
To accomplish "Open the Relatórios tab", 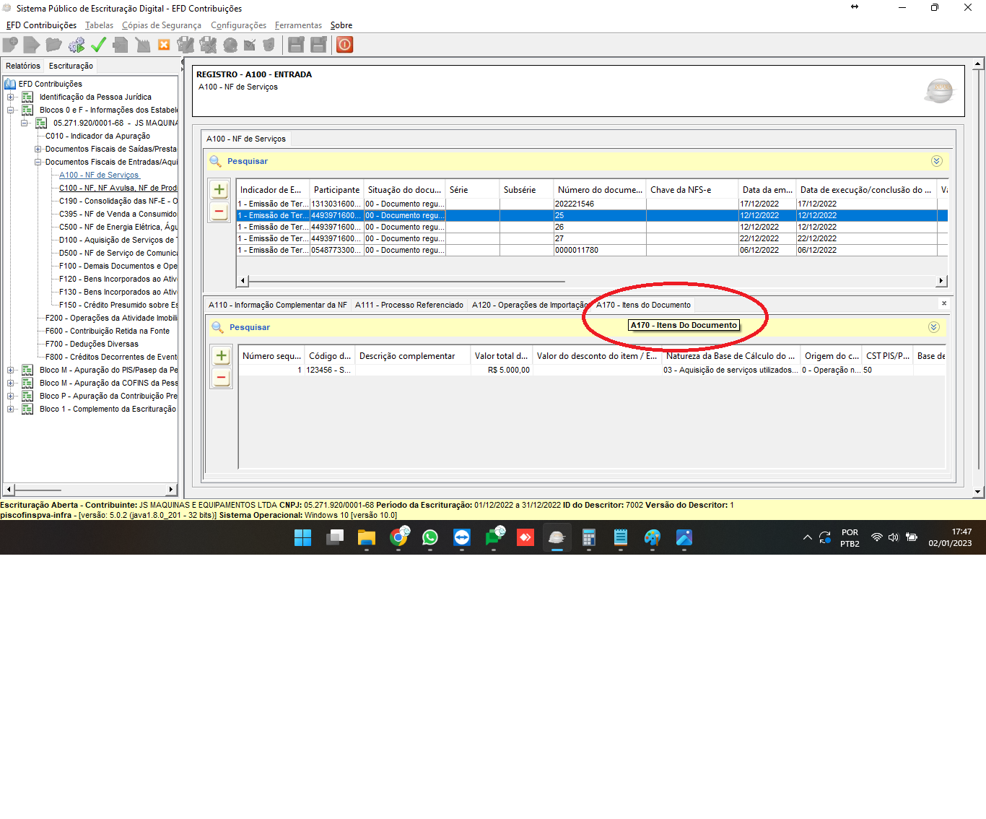I will pyautogui.click(x=23, y=66).
